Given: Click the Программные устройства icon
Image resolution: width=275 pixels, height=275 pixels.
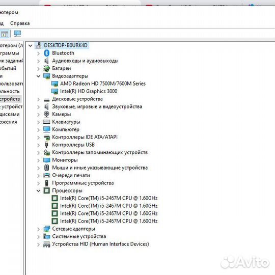Looking at the screenshot, I should (x=46, y=183).
